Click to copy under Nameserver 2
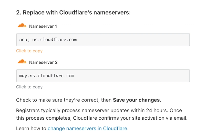This screenshot has height=137, width=205. point(29,87)
